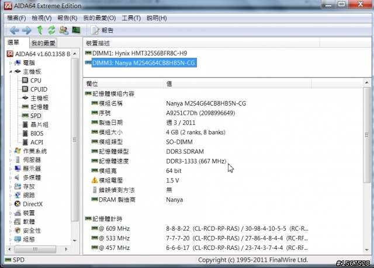Click the 值 column header

pos(237,83)
